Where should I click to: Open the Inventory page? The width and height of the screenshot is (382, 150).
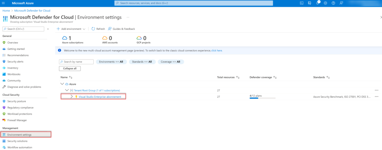point(13,68)
